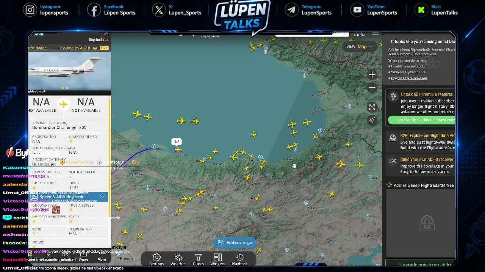Click the padlock under GPS Altitude
Image resolution: width=485 pixels, height=272 pixels.
tap(34, 187)
